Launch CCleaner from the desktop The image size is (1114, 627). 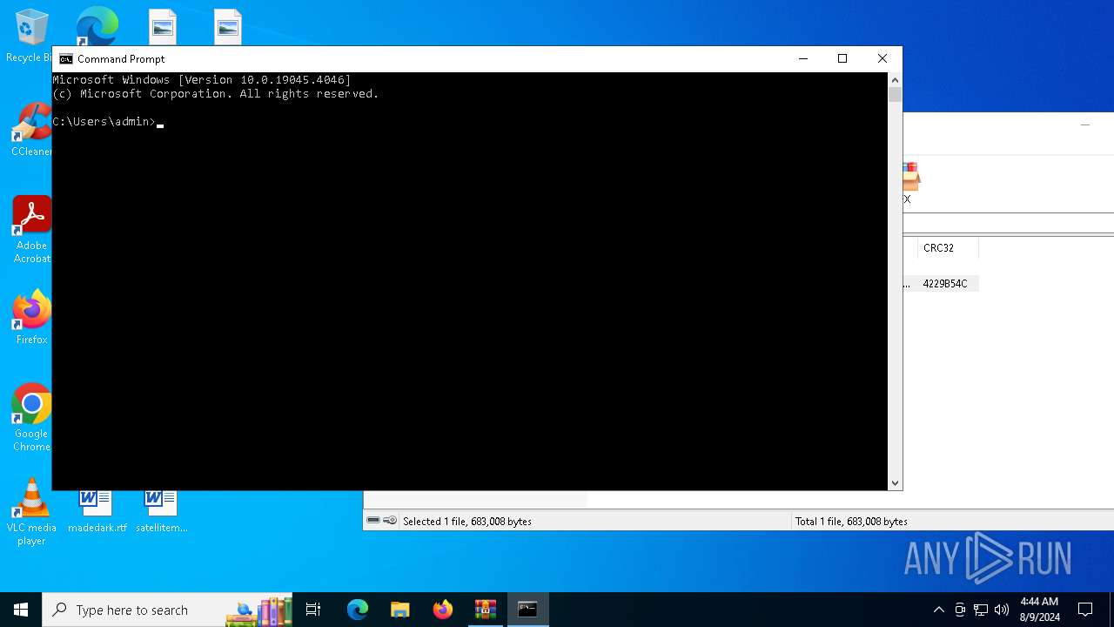click(x=30, y=130)
